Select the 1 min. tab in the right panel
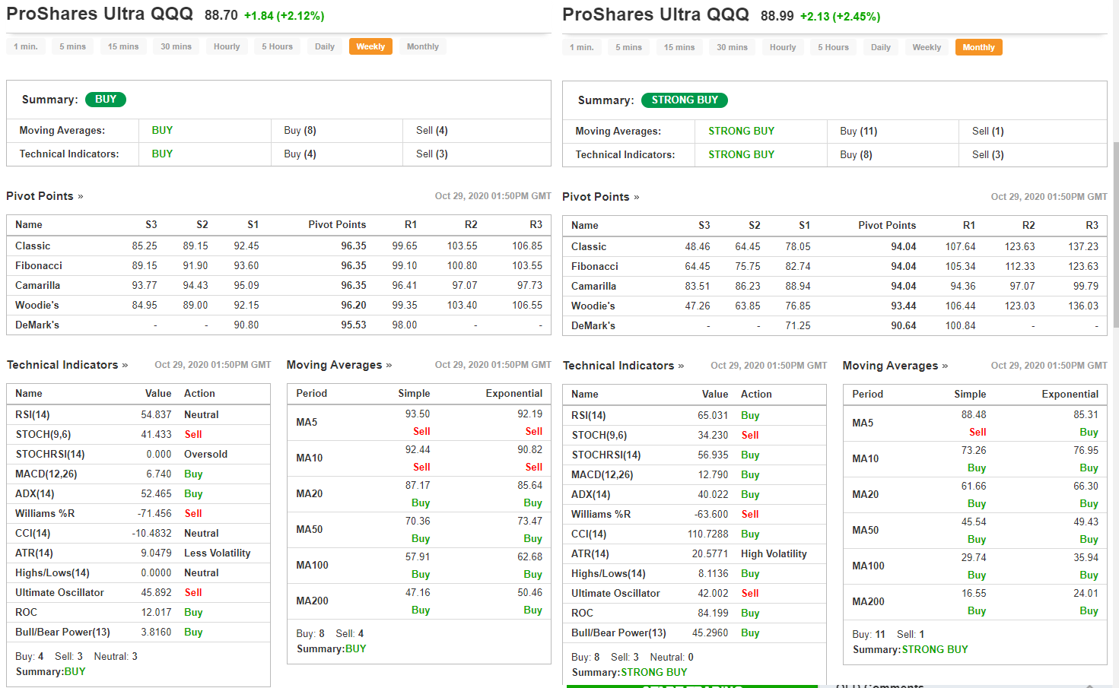 (x=582, y=47)
